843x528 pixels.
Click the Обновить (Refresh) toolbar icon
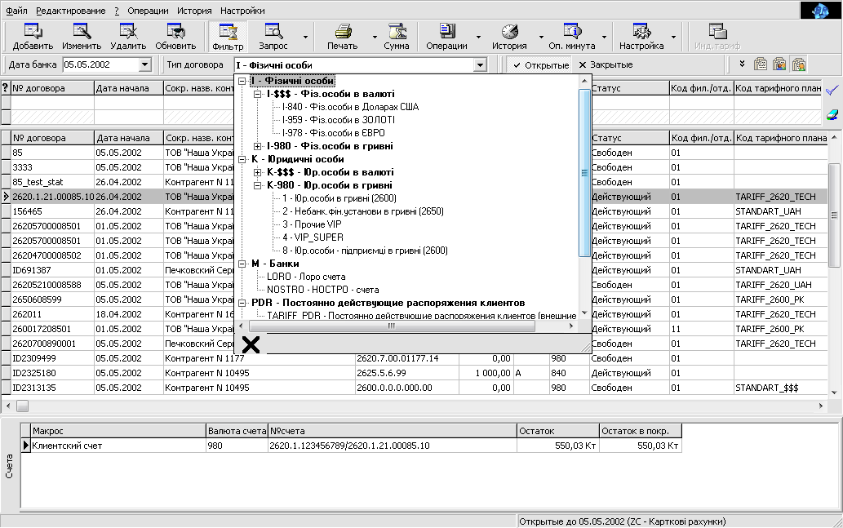[x=175, y=31]
